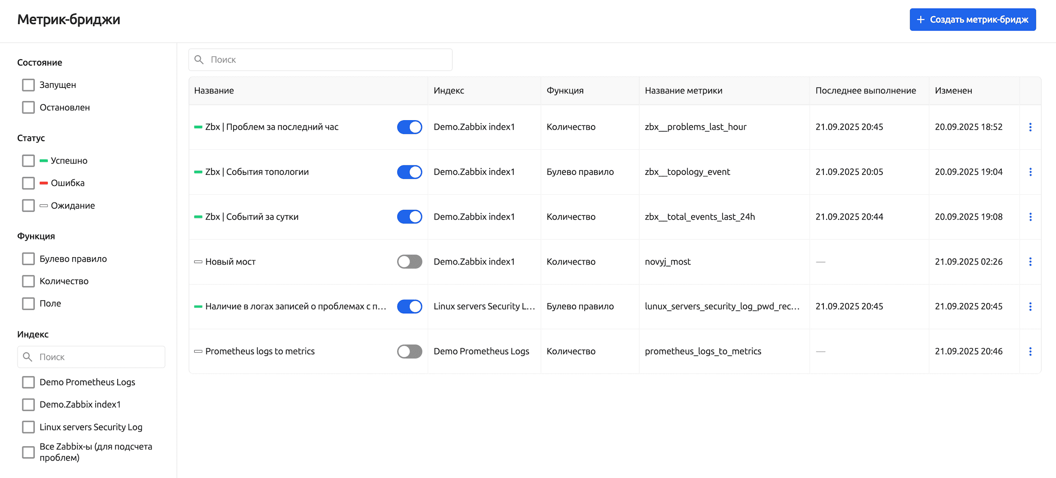Filter by the Ошибка status checkbox

pos(28,183)
